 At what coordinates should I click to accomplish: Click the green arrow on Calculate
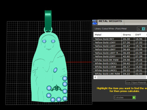[x=134, y=97]
